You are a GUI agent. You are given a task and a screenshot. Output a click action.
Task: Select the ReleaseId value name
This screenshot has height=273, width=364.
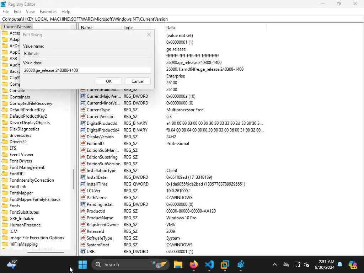coord(95,231)
